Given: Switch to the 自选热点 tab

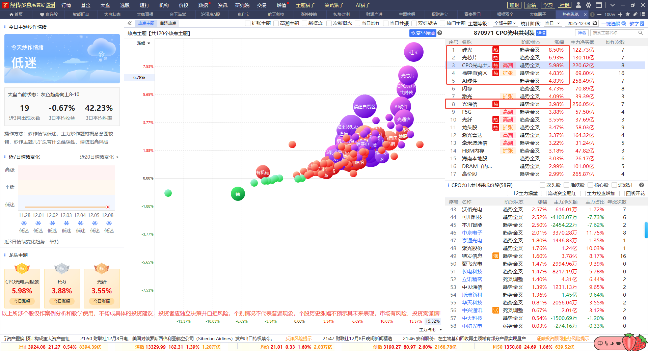Looking at the screenshot, I should point(168,23).
